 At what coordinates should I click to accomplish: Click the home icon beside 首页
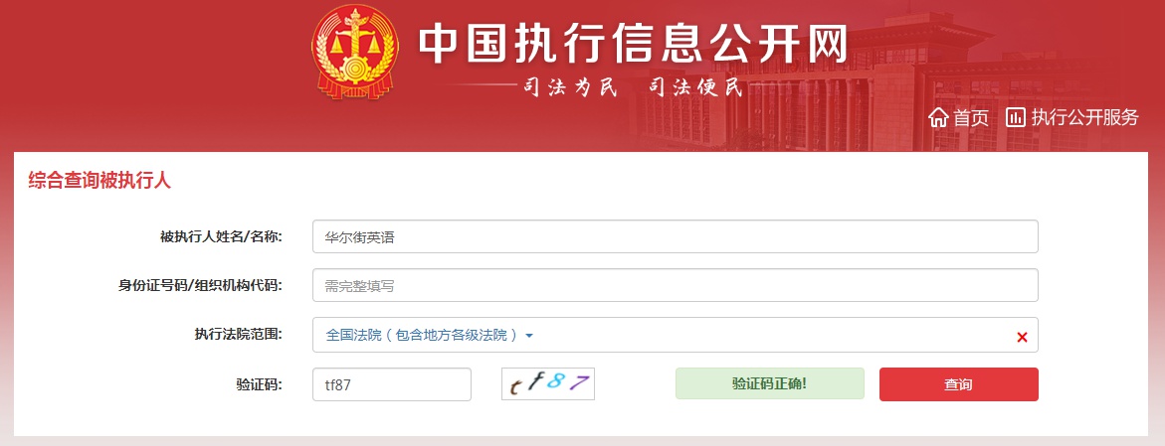pos(939,117)
